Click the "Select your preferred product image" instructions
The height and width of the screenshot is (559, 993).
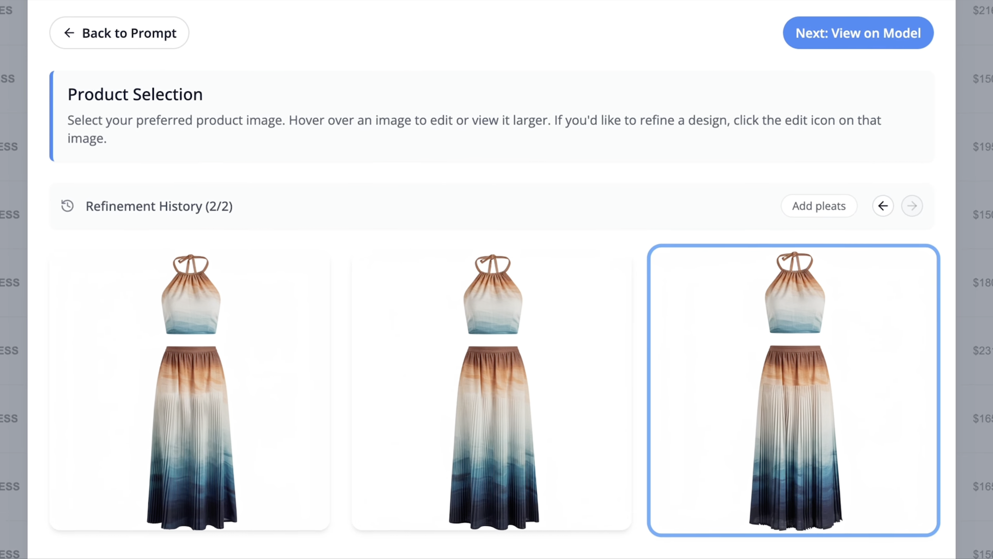[474, 129]
